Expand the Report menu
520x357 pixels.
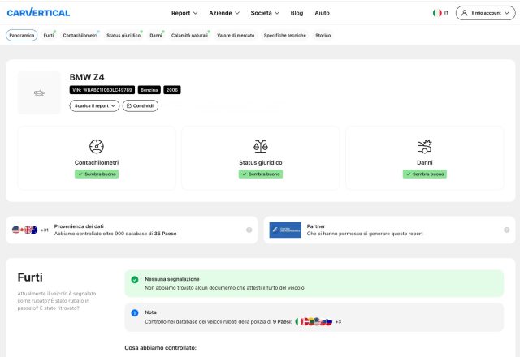(184, 13)
